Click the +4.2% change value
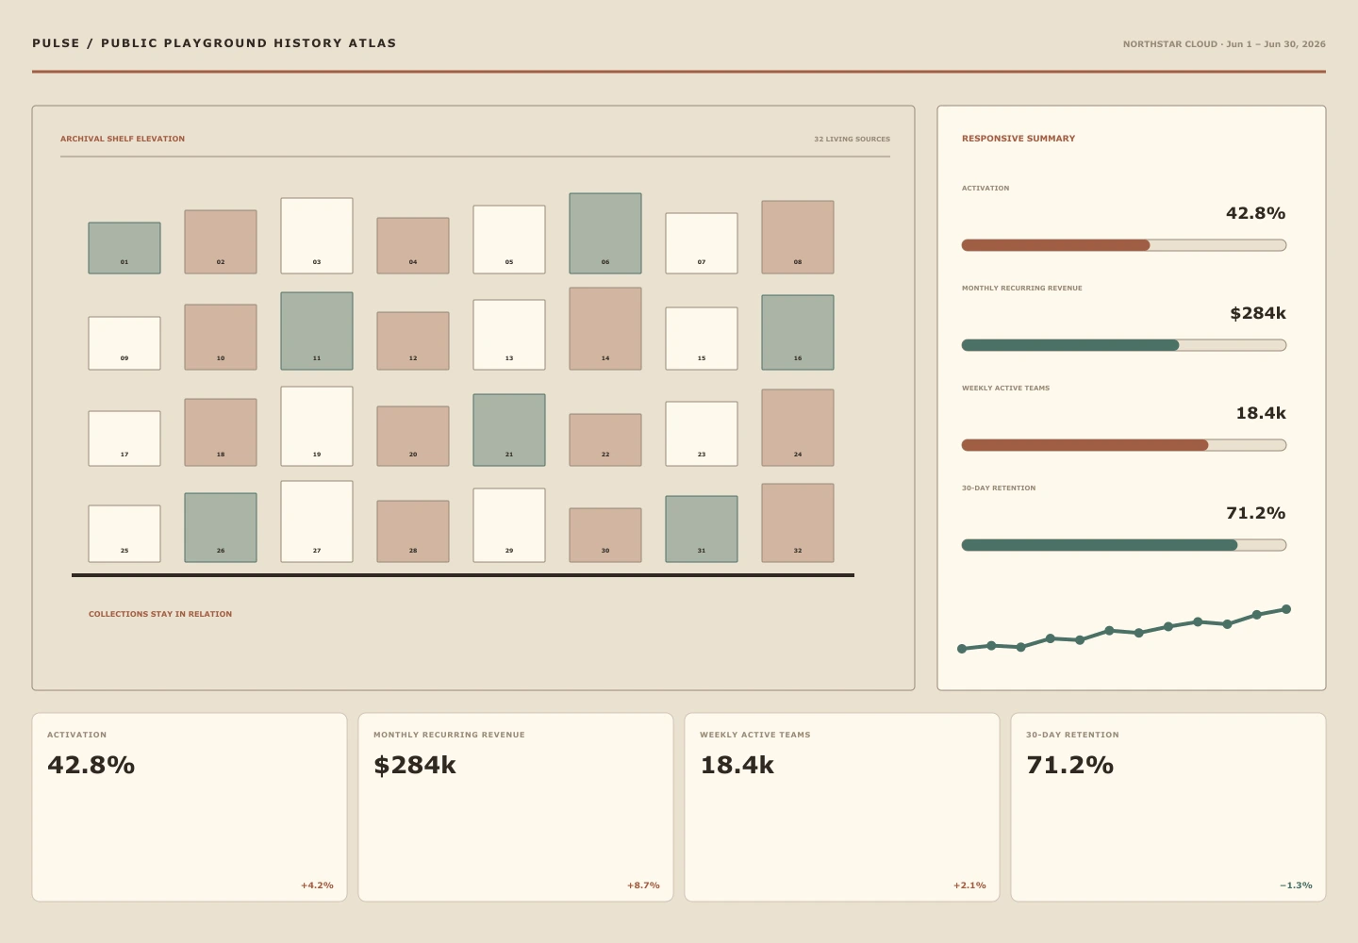Image resolution: width=1358 pixels, height=943 pixels. point(317,885)
